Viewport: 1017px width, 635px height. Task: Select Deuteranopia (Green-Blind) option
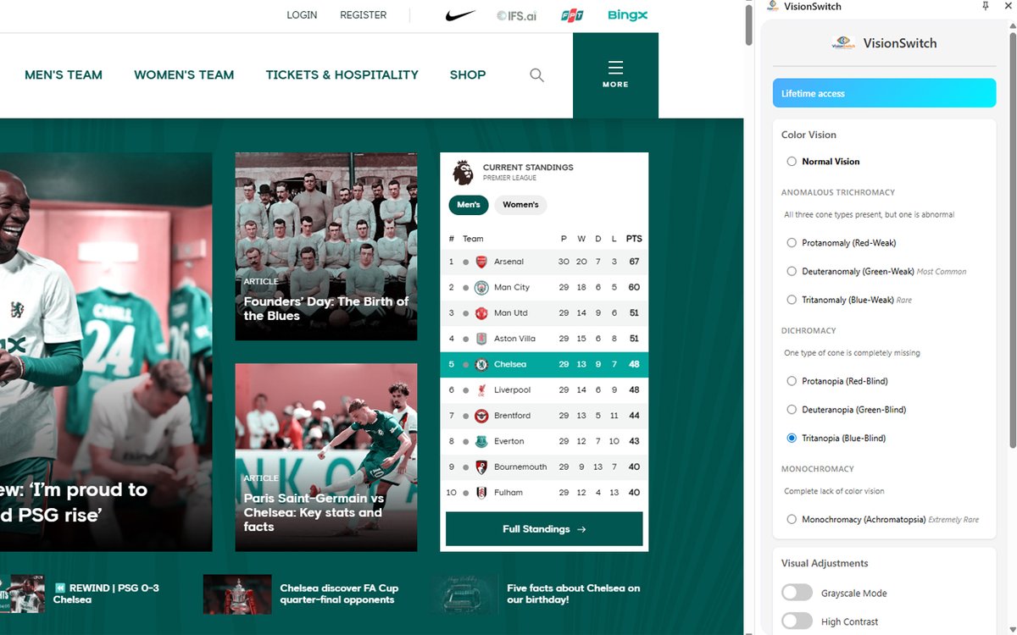(792, 410)
